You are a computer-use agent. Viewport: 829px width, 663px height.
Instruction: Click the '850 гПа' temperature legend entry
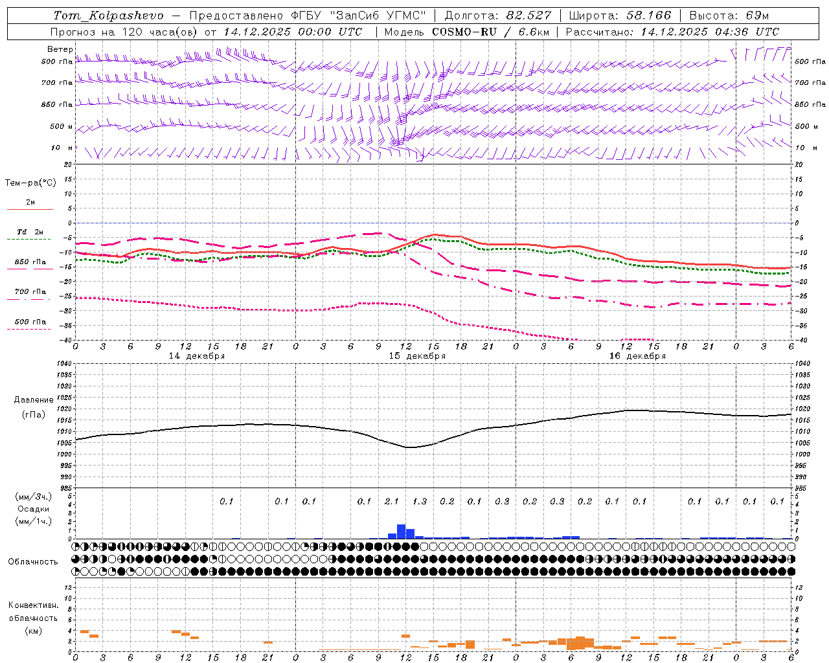click(x=30, y=262)
